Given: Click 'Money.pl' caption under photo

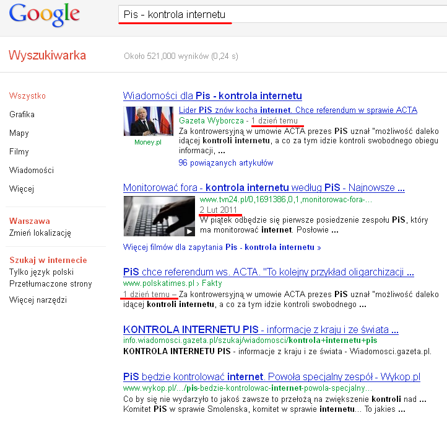Looking at the screenshot, I should (148, 142).
